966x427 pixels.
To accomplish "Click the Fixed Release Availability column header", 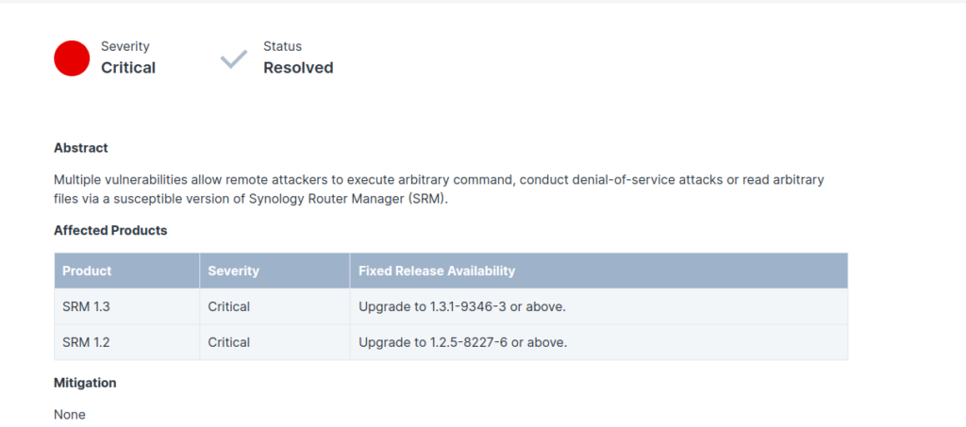I will (x=599, y=271).
